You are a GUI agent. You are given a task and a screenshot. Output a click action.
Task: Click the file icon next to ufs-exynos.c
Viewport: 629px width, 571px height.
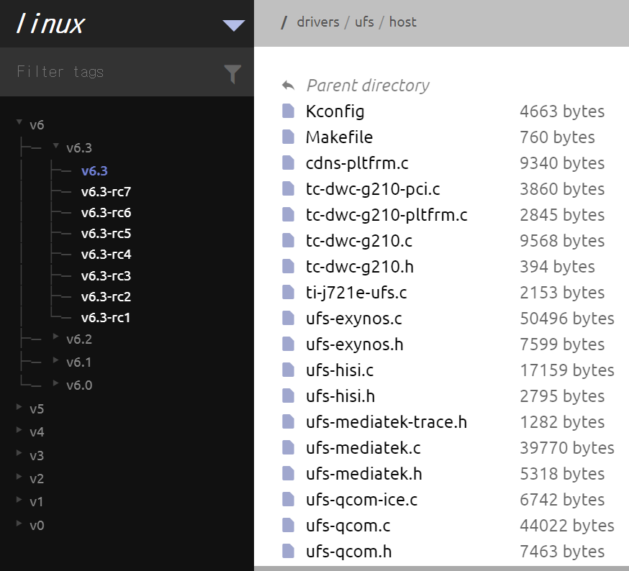pos(288,318)
